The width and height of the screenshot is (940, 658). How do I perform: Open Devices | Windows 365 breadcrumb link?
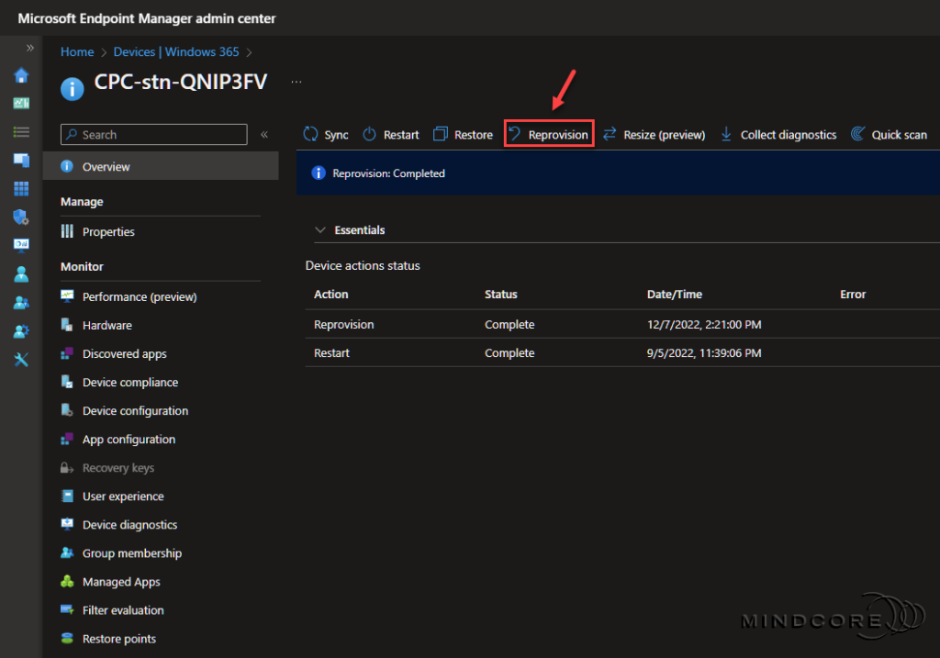175,51
